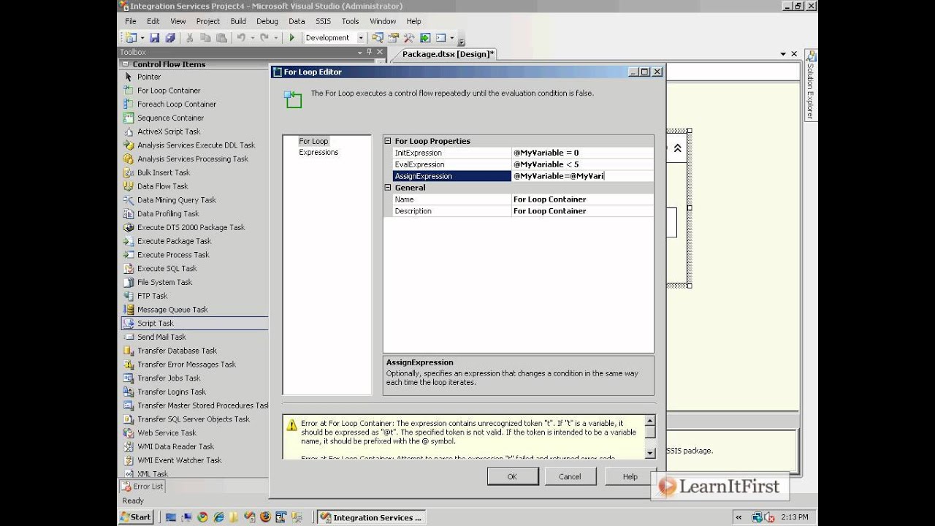Click Cancel in the For Loop Editor

click(x=570, y=476)
